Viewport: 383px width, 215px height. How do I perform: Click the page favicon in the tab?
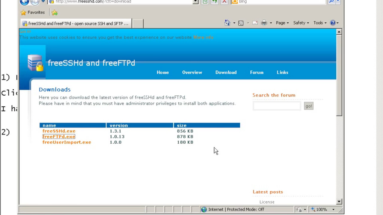[25, 24]
